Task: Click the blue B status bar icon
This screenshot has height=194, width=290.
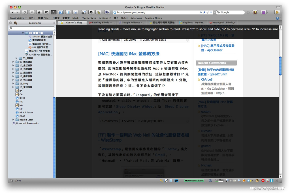Action: coord(272,180)
